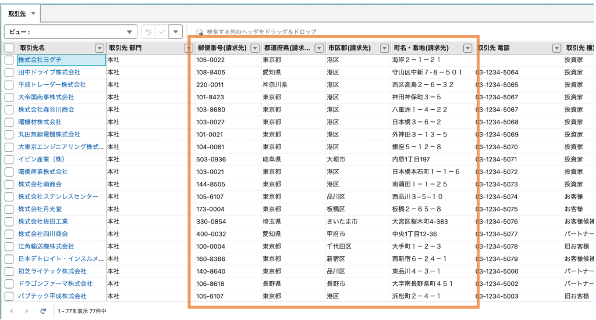Open the 平成トレーダー株式会社 account link
Screen dimensions: 596x320
(52, 85)
